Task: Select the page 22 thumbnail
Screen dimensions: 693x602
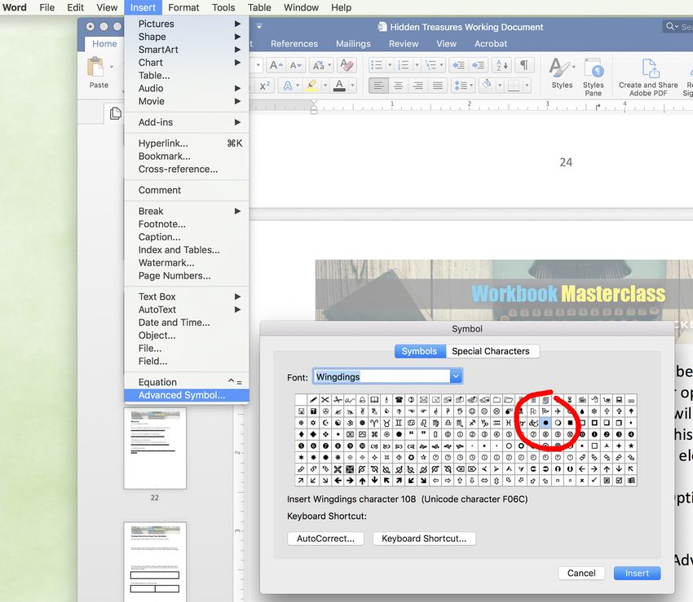Action: pyautogui.click(x=155, y=448)
